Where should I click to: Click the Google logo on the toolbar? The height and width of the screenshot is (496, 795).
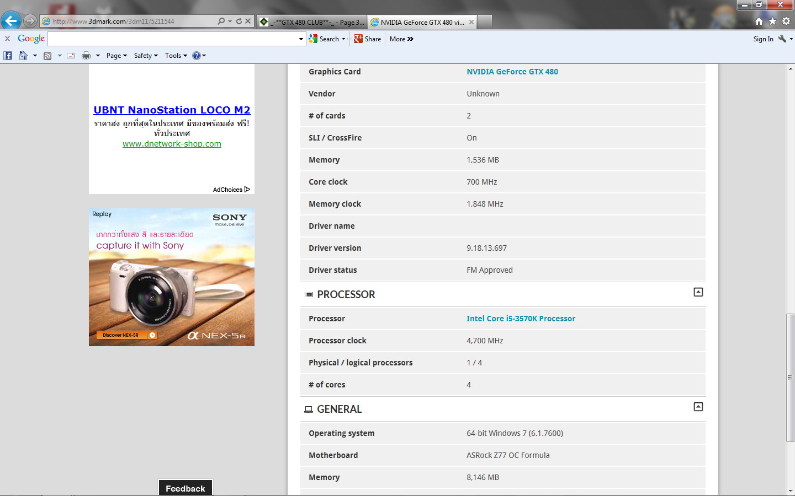[31, 39]
